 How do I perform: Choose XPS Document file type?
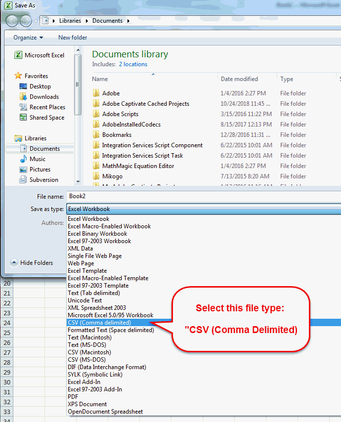87,404
